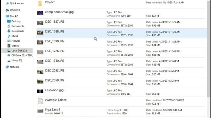Image resolution: width=211 pixels, height=118 pixels.
Task: Click the DSC_1688.JPG file name
Action: pyautogui.click(x=54, y=31)
